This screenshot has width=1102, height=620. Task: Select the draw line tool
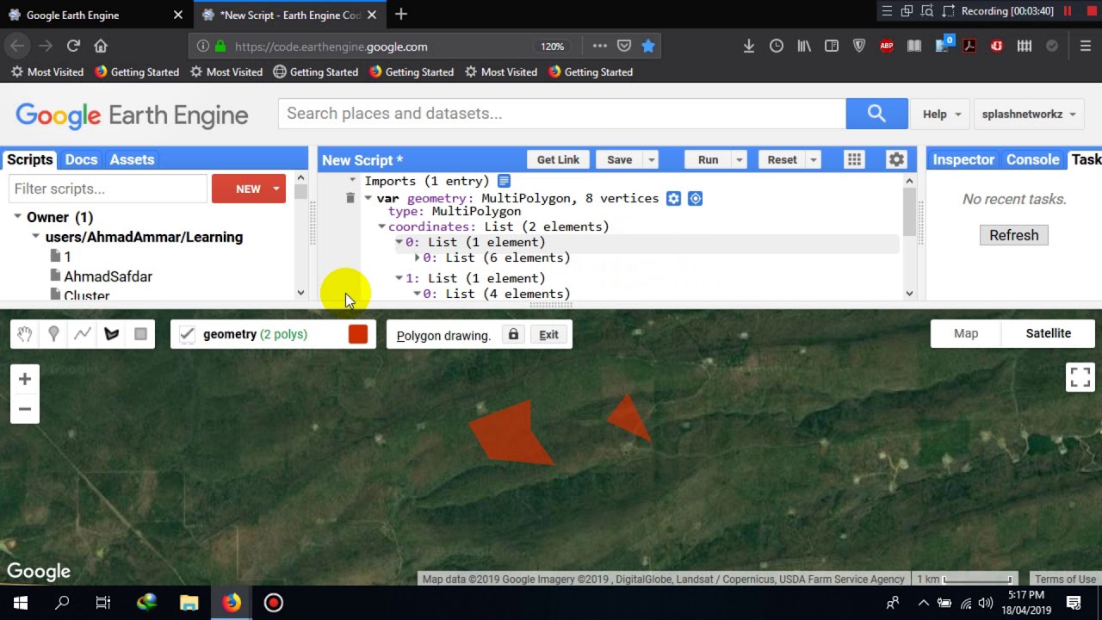pos(83,334)
